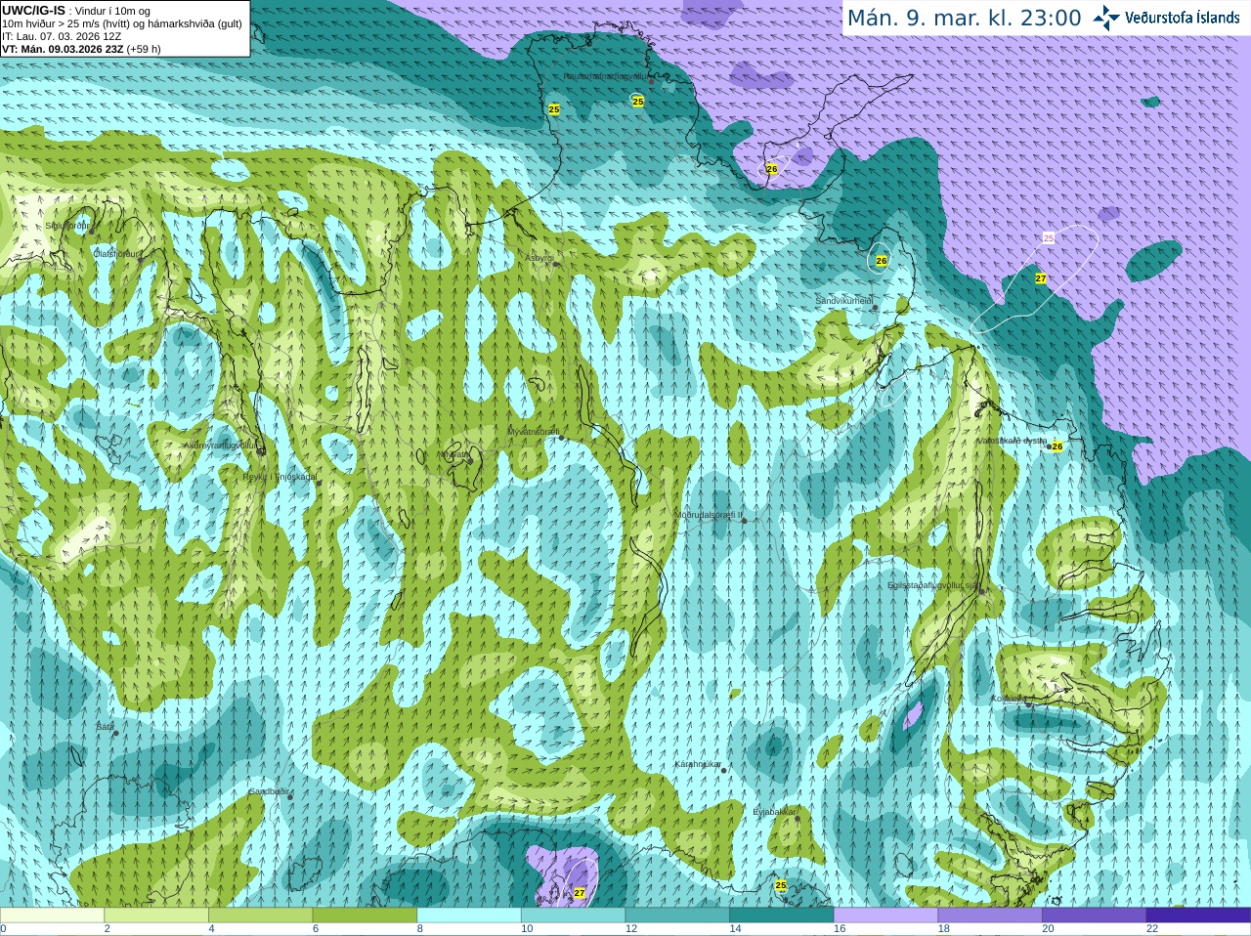Pick the 14–16 m/s dark teal legend swatch
This screenshot has width=1251, height=936.
(x=782, y=915)
